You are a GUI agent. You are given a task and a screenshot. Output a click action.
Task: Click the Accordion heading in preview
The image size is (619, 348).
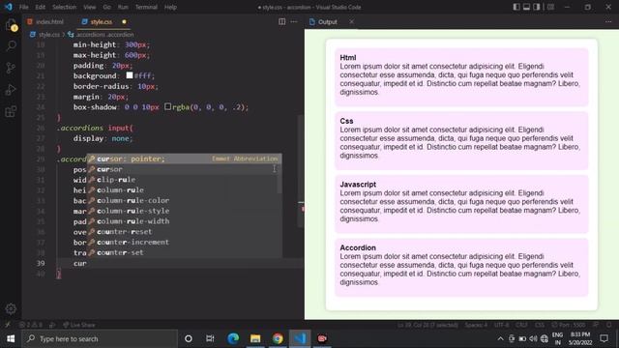[x=358, y=247]
